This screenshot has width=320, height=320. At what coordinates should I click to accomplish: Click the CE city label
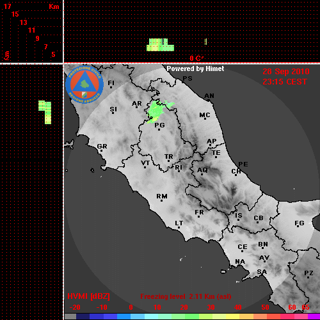(x=243, y=247)
